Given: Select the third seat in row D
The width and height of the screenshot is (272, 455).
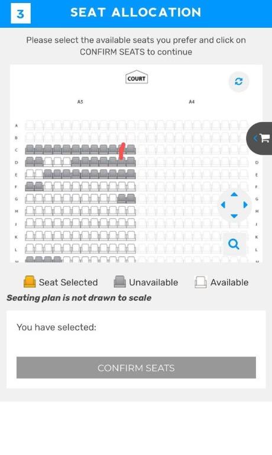Looking at the screenshot, I should [48, 162].
